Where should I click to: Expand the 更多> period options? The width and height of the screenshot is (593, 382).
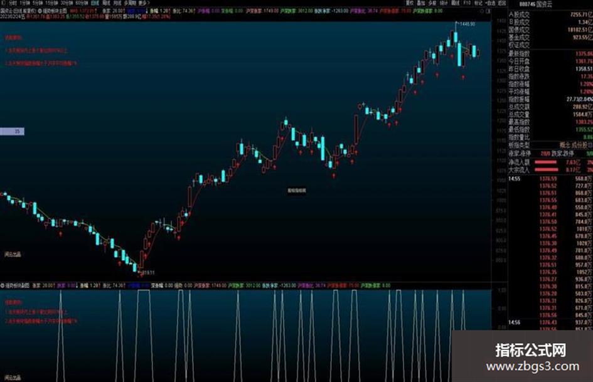point(144,3)
